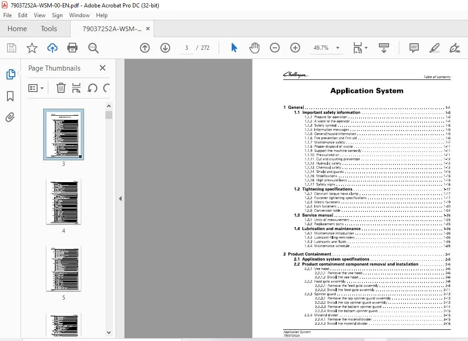
Task: Click the thumbnails scrollbar handle
Action: pos(109,115)
